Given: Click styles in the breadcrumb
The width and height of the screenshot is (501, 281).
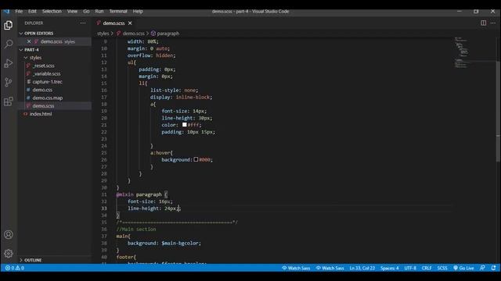Looking at the screenshot, I should [103, 34].
